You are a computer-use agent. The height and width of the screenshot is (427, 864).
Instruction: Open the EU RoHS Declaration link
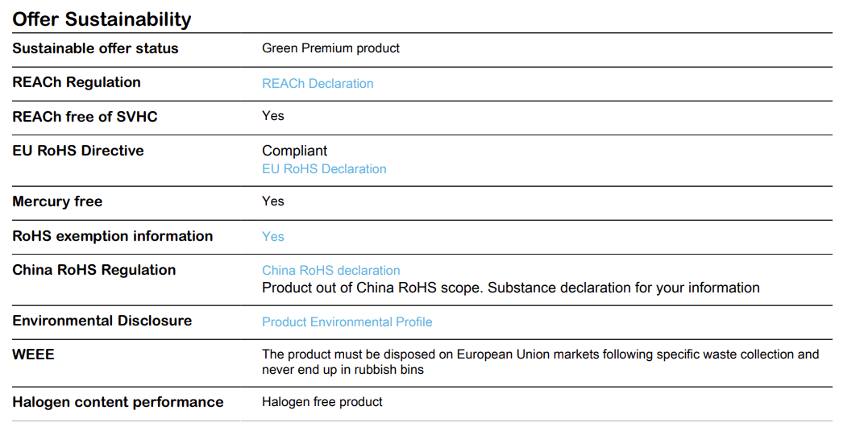[x=324, y=168]
